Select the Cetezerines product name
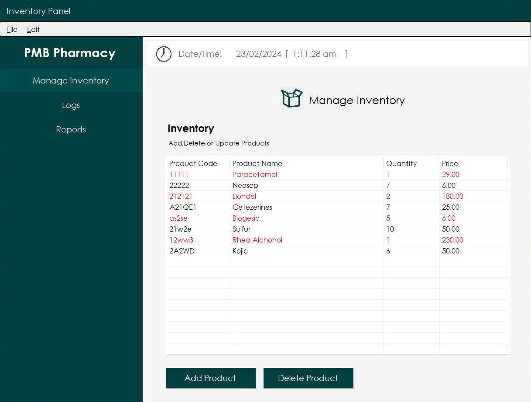531x402 pixels. (253, 207)
